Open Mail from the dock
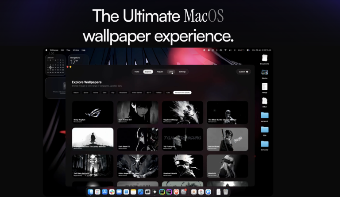 point(119,192)
